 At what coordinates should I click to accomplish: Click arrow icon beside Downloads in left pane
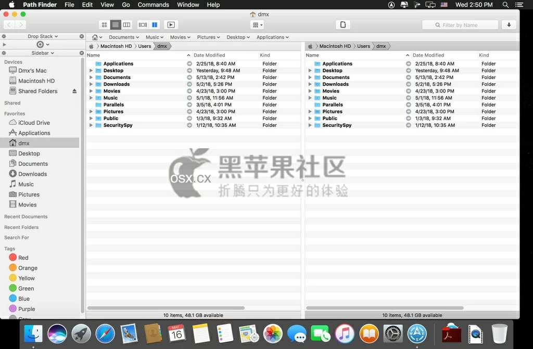(189, 84)
